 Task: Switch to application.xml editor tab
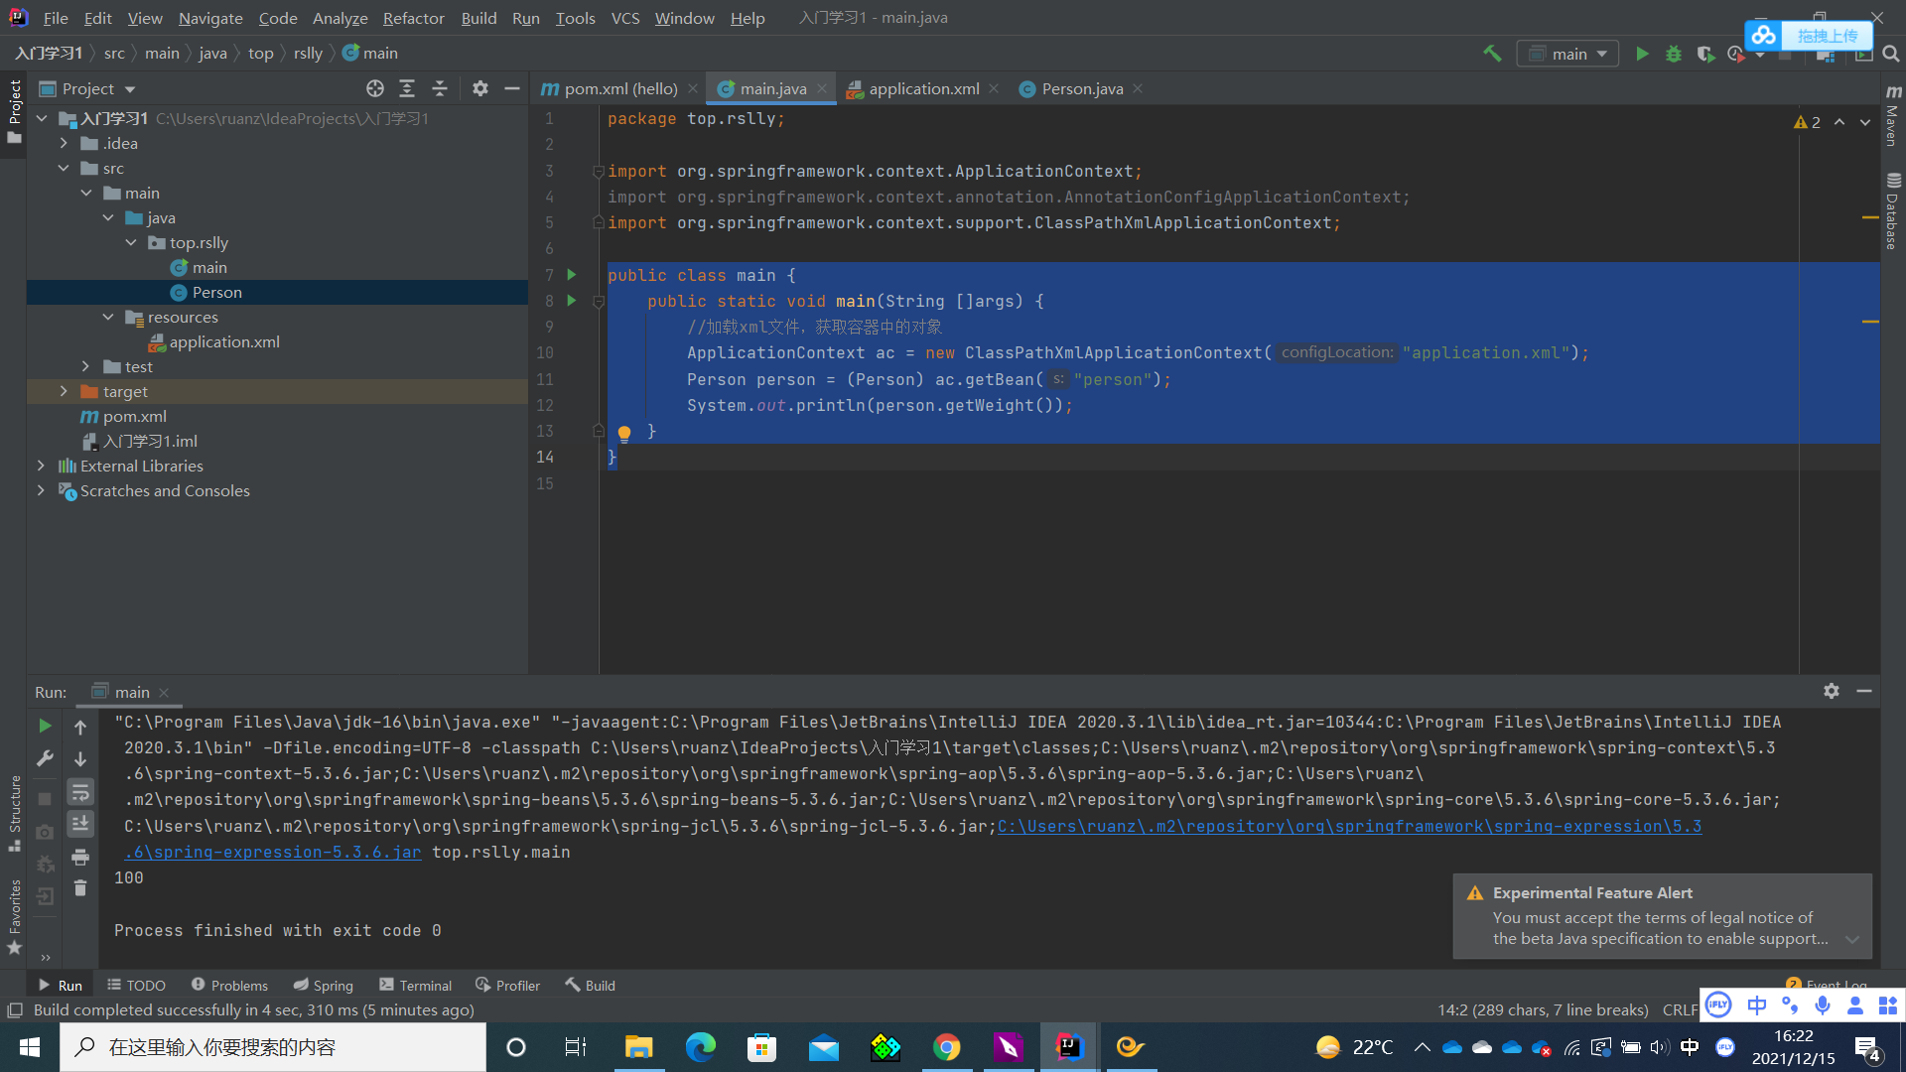pos(923,88)
